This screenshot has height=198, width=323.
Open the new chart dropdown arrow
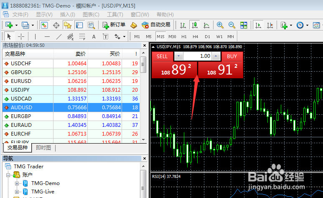coord(16,26)
